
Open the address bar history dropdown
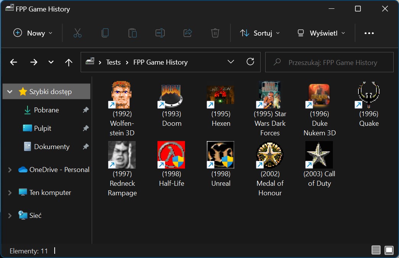coord(230,62)
